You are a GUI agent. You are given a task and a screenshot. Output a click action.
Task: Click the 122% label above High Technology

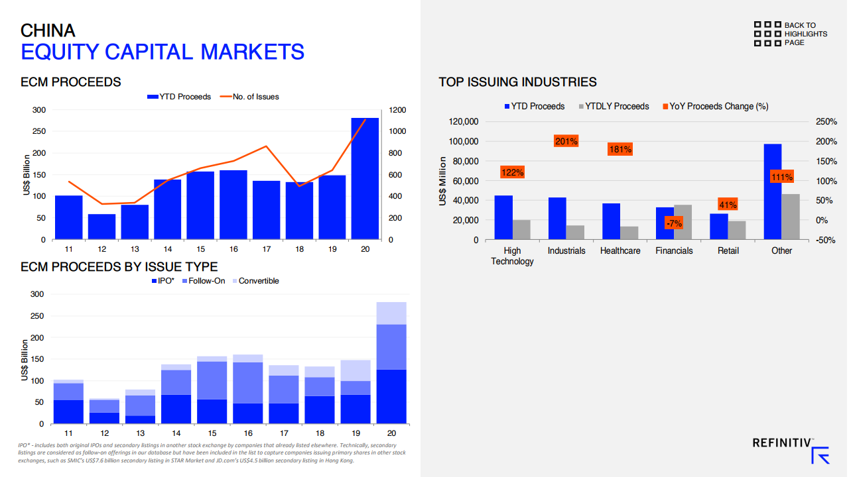coord(513,172)
